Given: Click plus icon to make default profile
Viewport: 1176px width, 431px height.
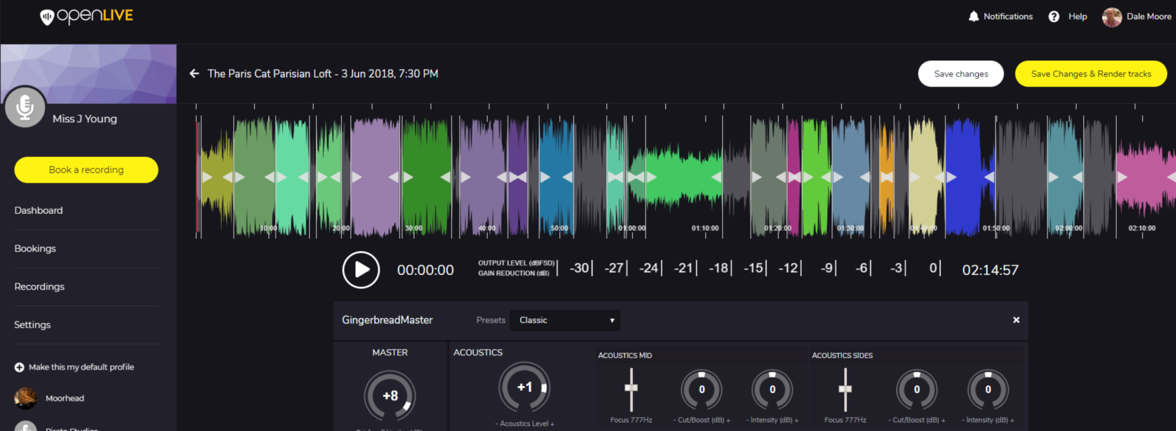Looking at the screenshot, I should point(20,367).
